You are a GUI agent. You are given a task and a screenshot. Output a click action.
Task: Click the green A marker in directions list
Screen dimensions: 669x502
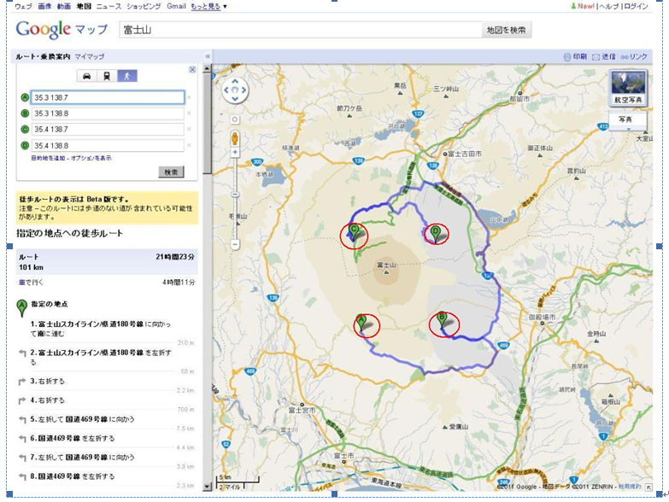pyautogui.click(x=21, y=307)
